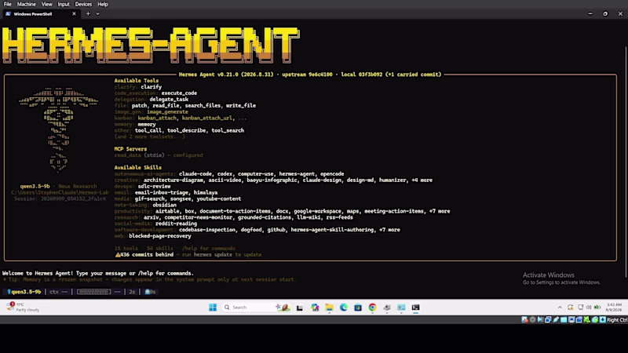Screen dimensions: 628x353
Task: Click the Windows Start button
Action: (x=213, y=308)
